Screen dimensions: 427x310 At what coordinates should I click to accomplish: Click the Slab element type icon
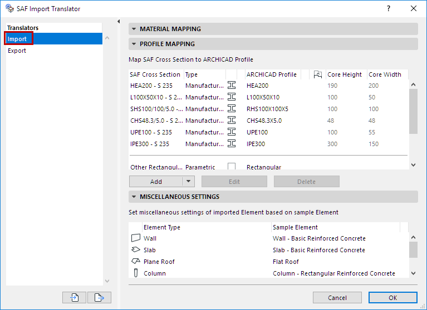coord(136,250)
